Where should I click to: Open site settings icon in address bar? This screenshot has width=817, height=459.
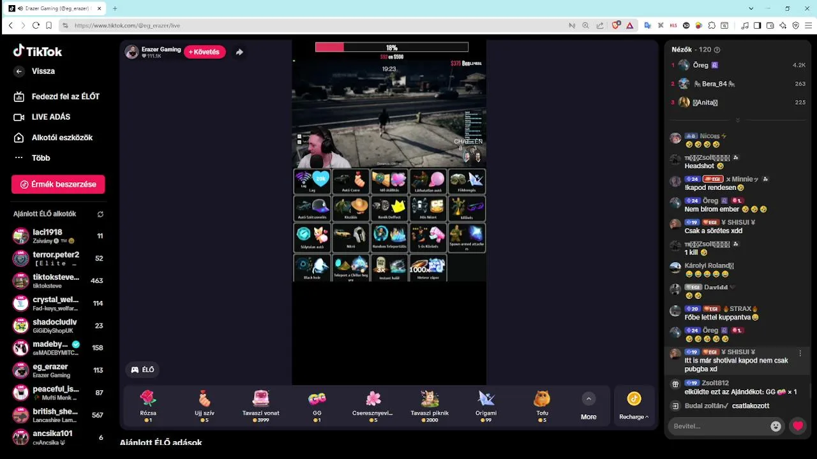click(64, 25)
